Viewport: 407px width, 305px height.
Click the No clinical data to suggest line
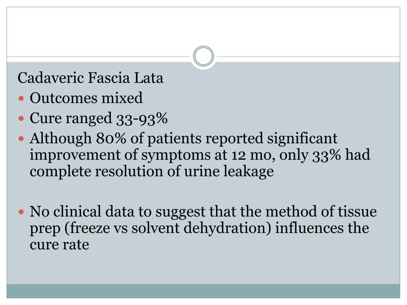(203, 211)
